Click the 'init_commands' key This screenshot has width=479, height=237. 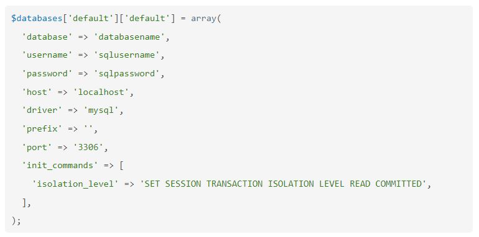(x=60, y=166)
